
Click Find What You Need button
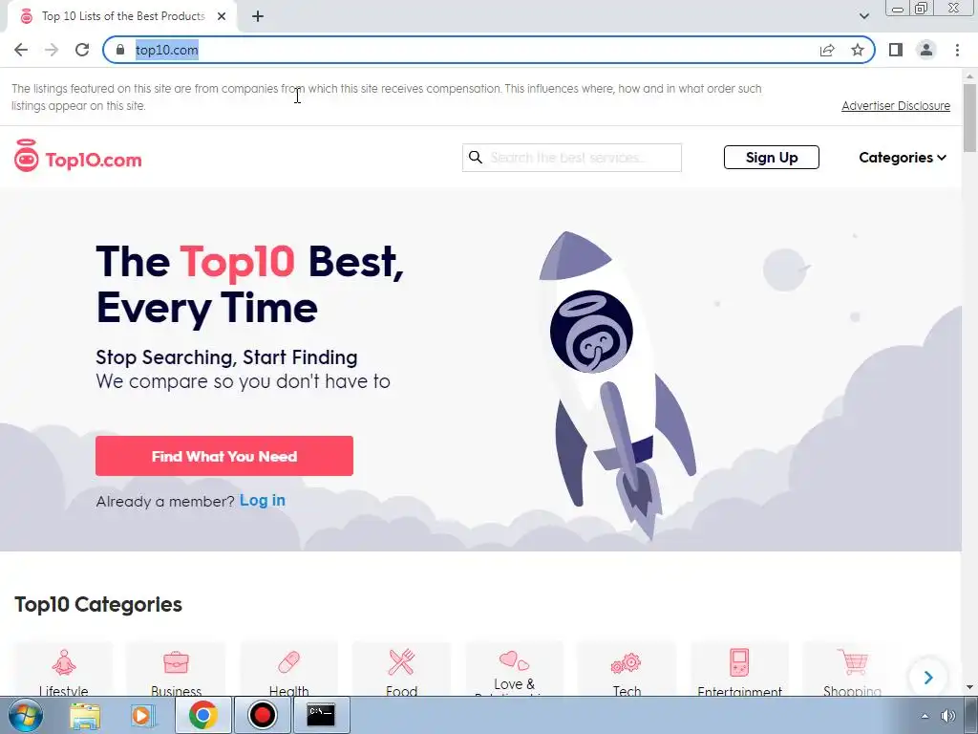(224, 456)
